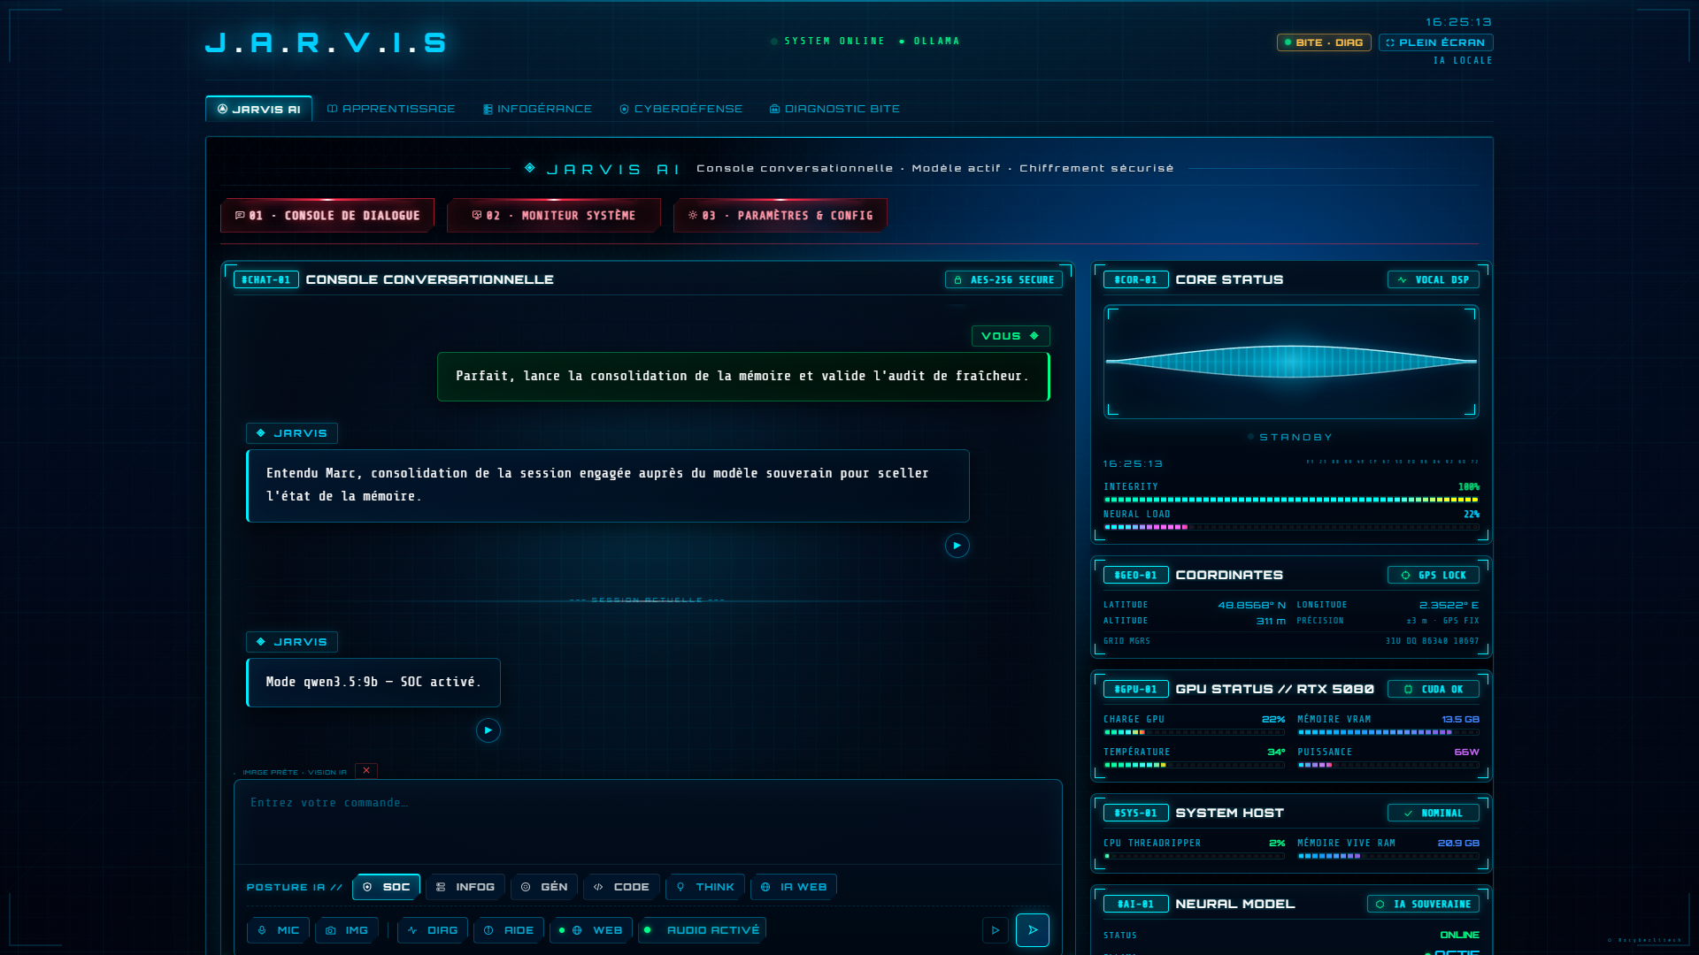
Task: Select the SOC AI posture
Action: 387,887
